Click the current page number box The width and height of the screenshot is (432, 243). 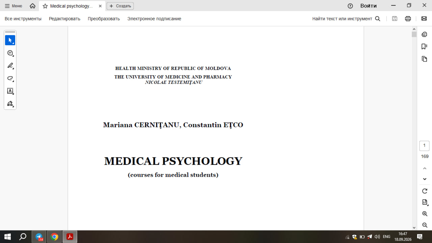[x=424, y=146]
